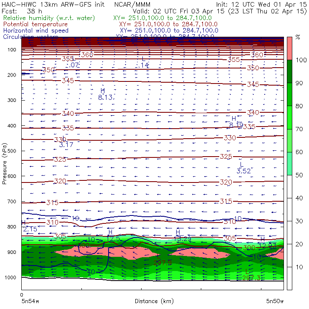Select the bright green 70–80% color bar segment
Screen dimensions: 309x309
pyautogui.click(x=289, y=117)
